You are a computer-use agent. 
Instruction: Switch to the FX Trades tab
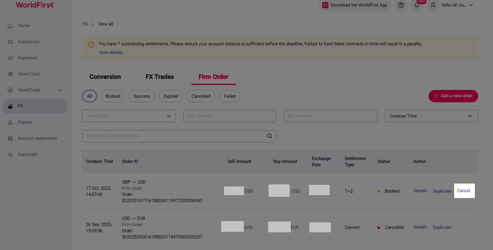[160, 77]
